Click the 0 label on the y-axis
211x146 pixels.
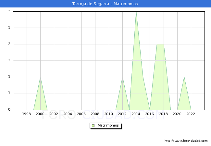[x=9, y=110]
